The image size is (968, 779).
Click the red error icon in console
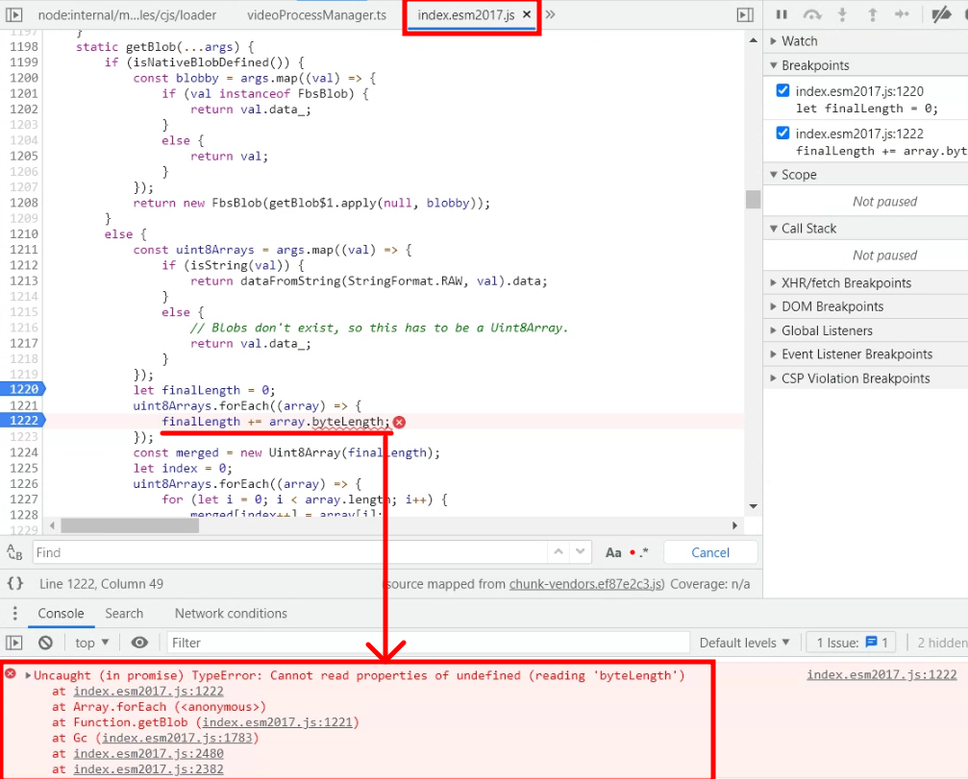coord(11,673)
